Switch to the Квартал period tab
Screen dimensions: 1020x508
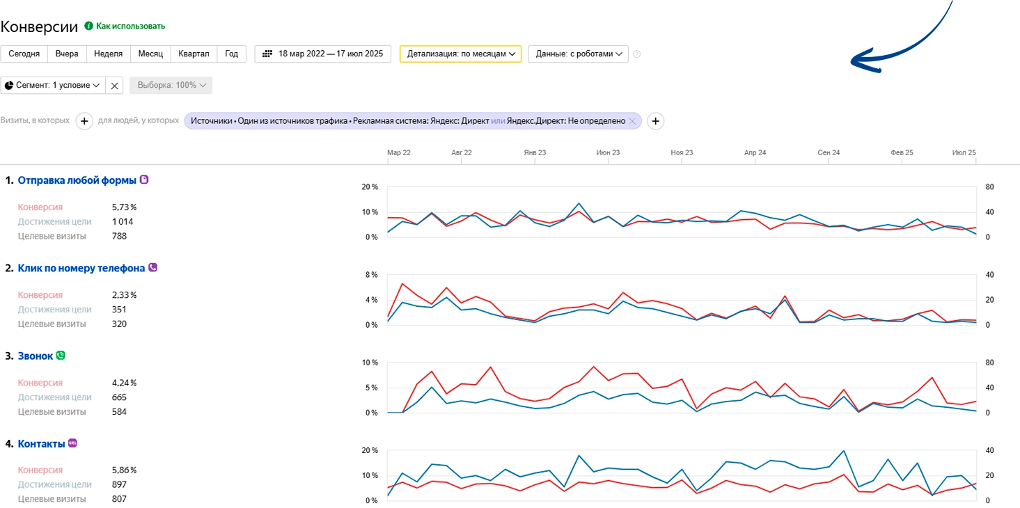(194, 54)
